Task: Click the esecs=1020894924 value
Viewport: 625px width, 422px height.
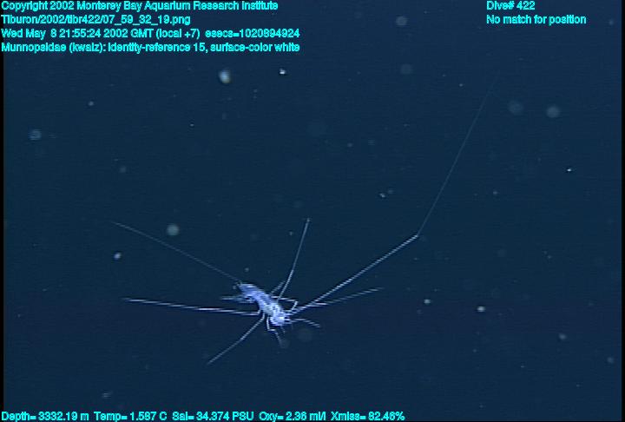Action: (253, 33)
